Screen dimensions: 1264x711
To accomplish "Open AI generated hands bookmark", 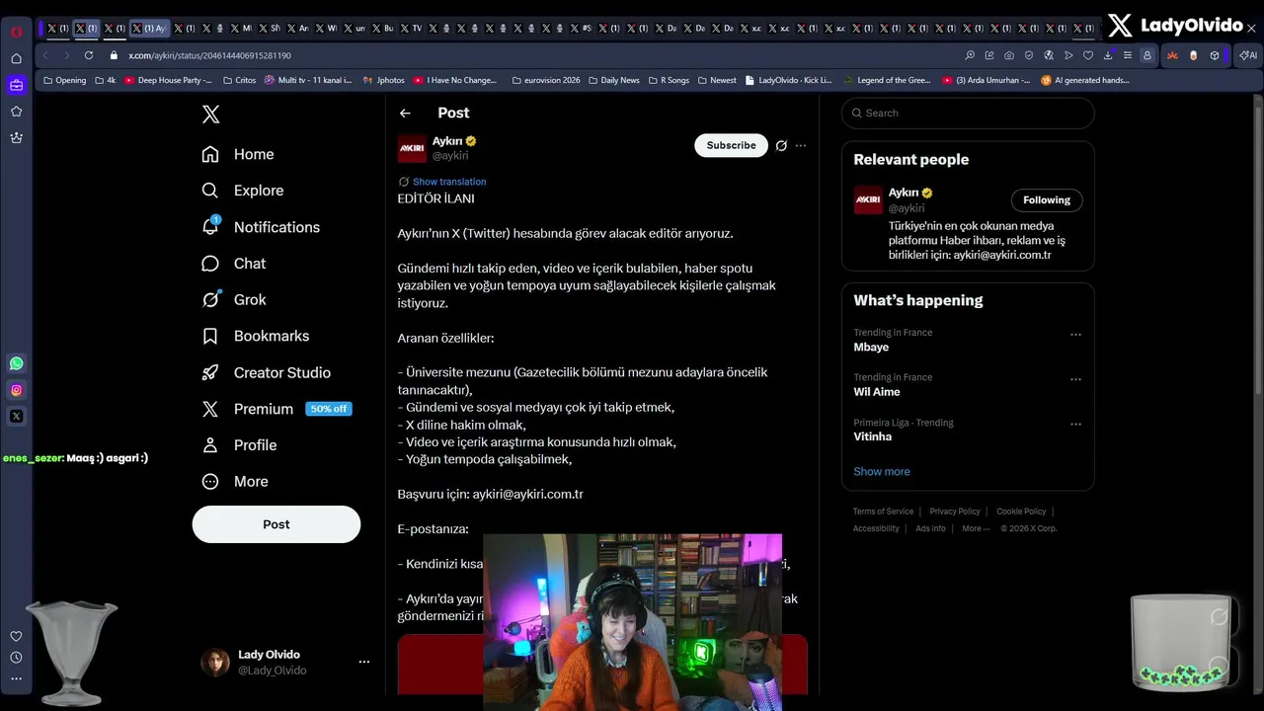I will pyautogui.click(x=1085, y=80).
